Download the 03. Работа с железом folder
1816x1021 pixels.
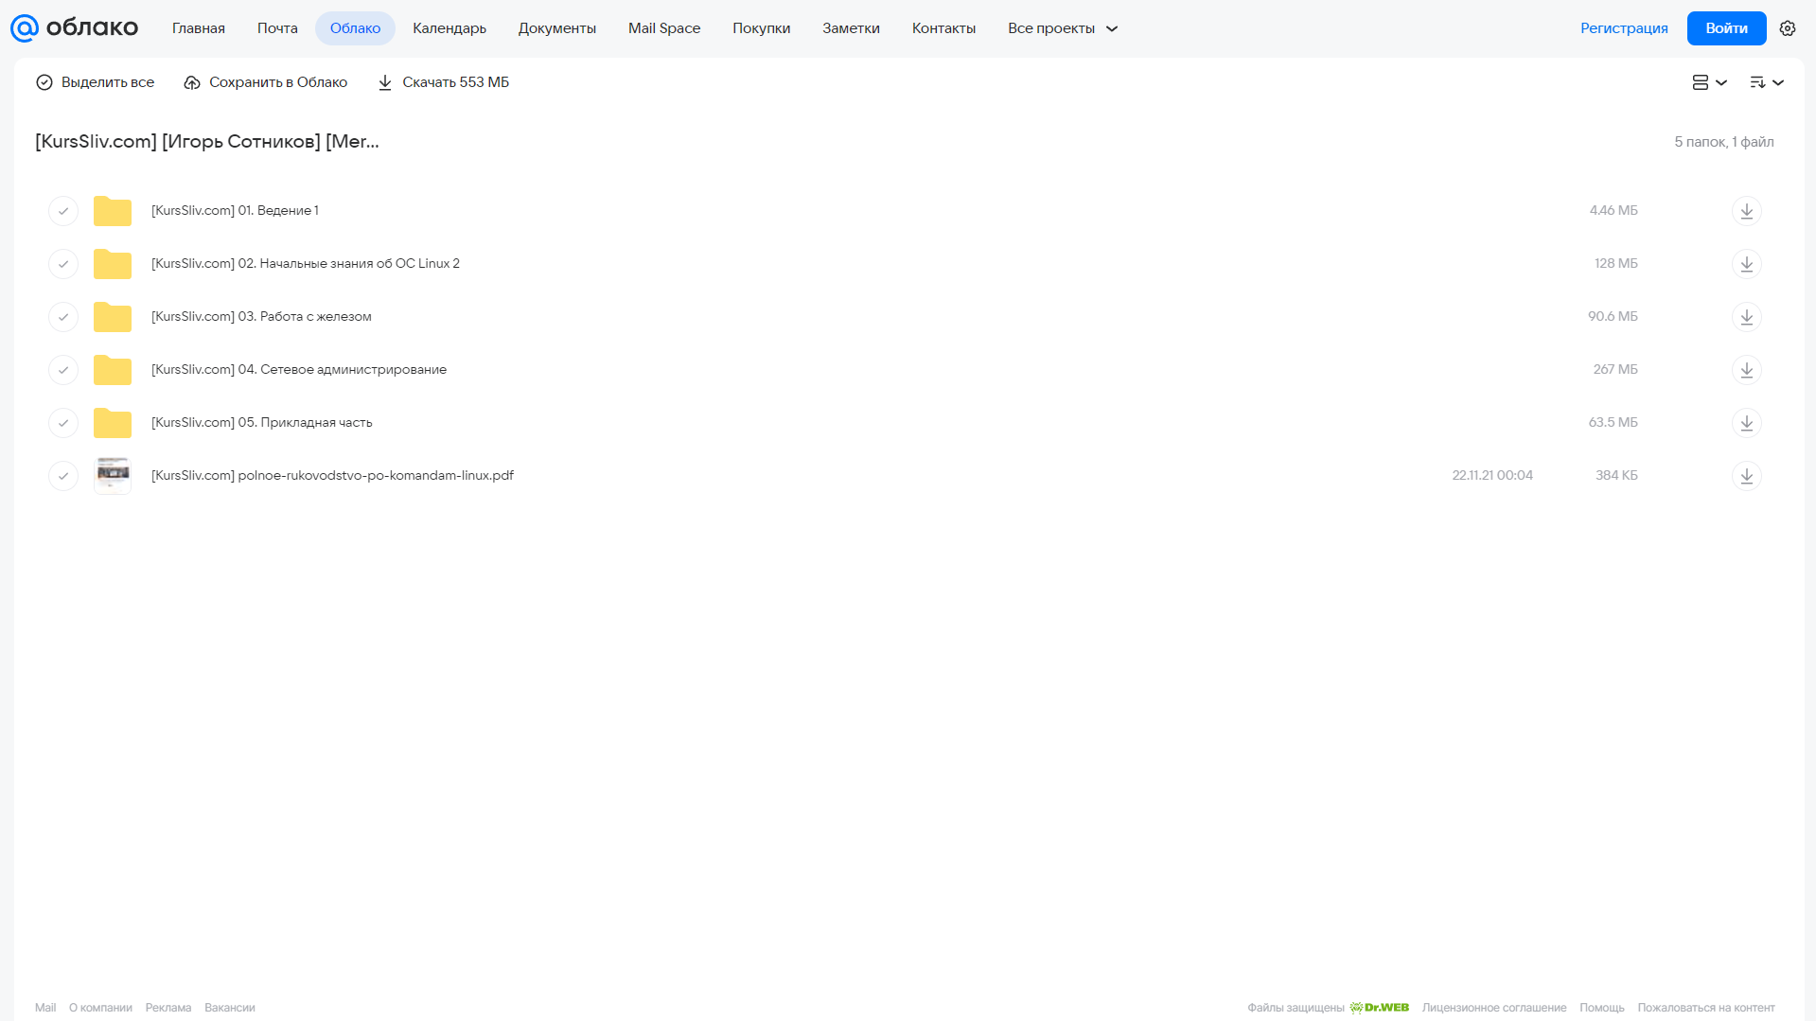[1747, 317]
